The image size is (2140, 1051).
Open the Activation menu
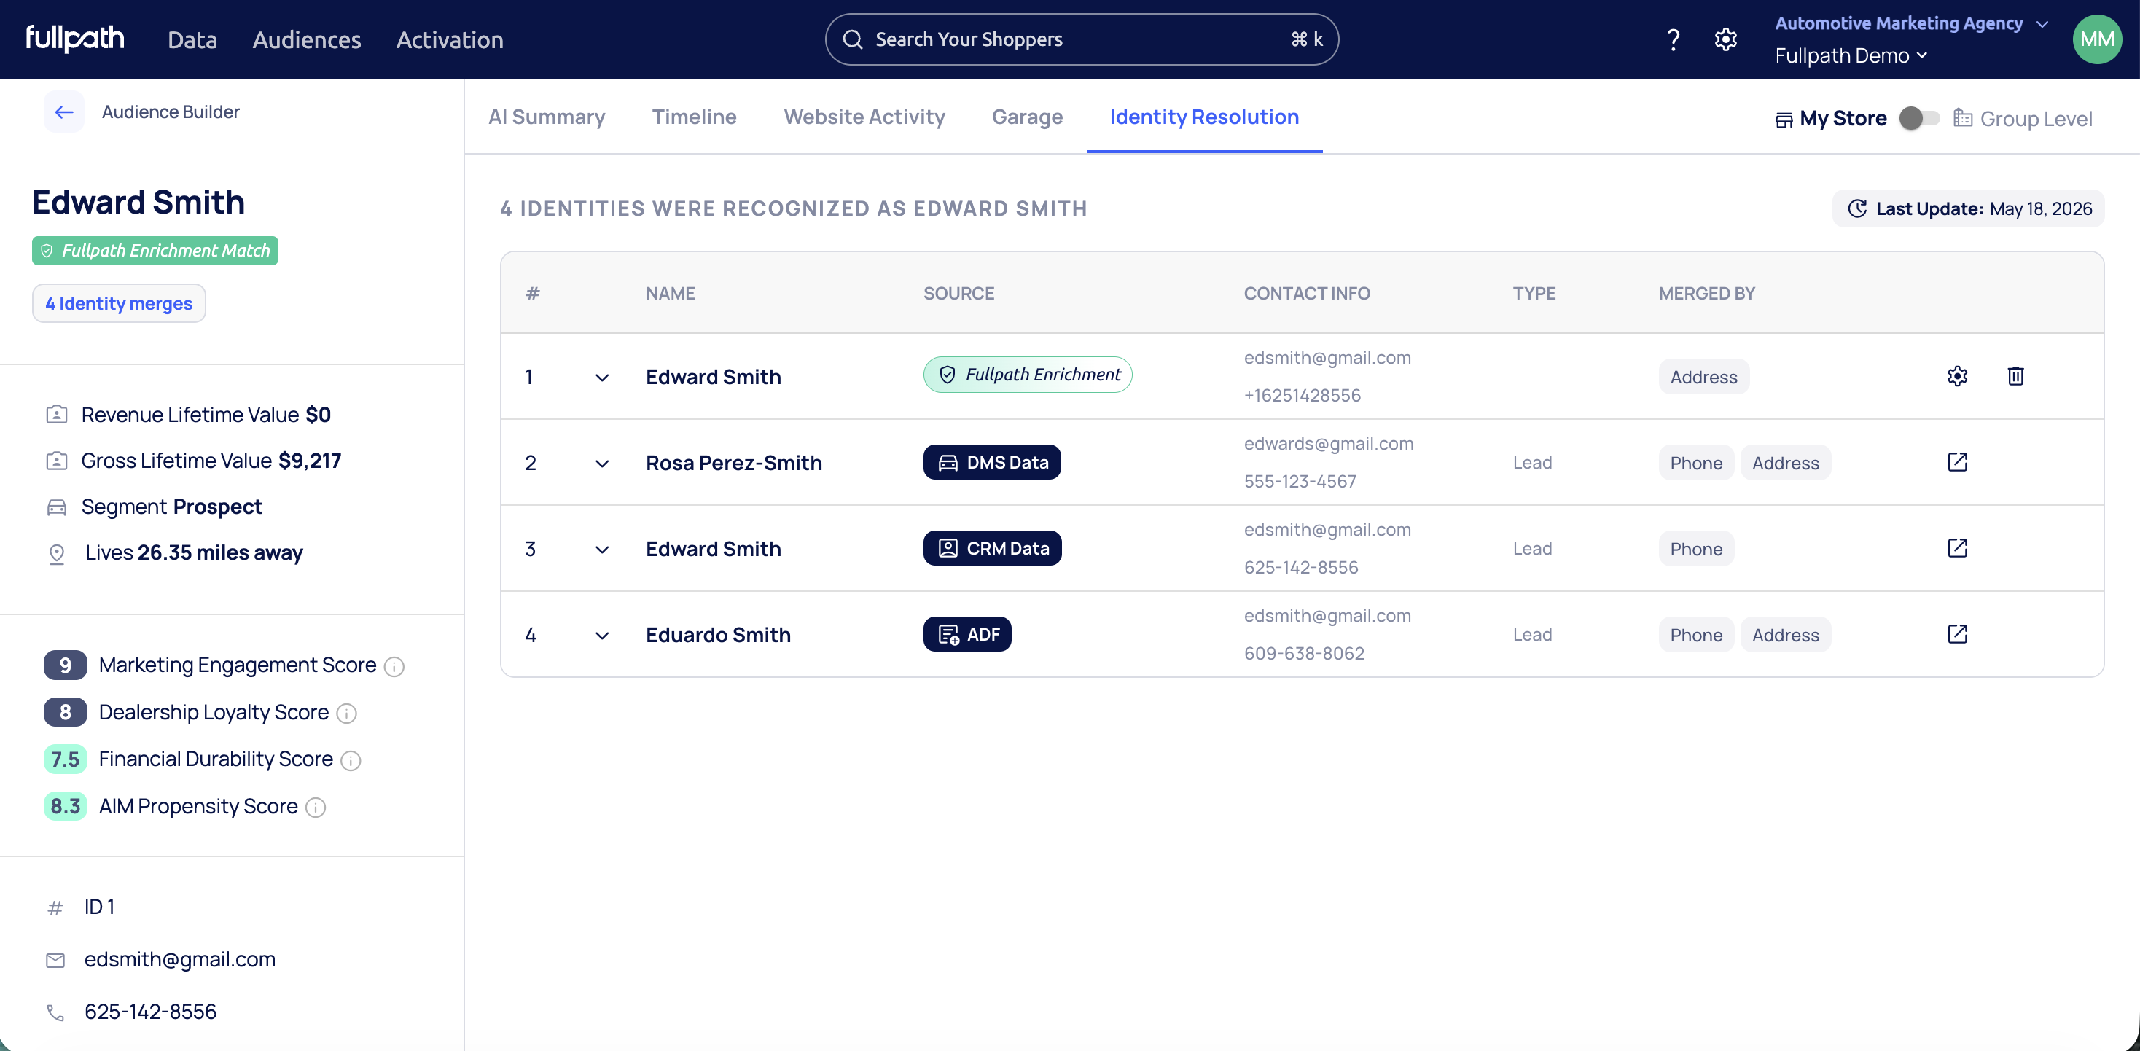click(450, 40)
